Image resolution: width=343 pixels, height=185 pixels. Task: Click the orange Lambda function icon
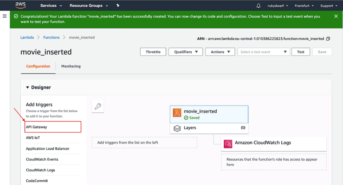click(177, 113)
